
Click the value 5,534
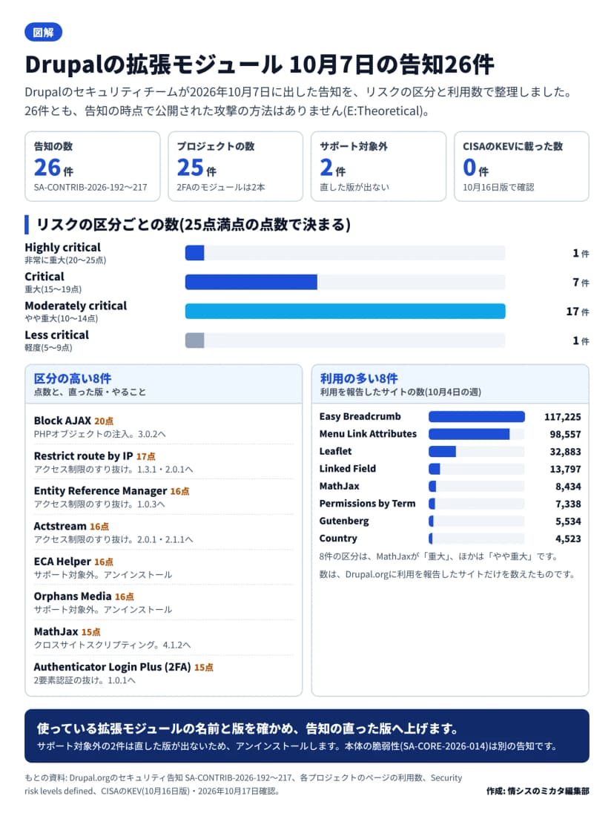click(568, 521)
